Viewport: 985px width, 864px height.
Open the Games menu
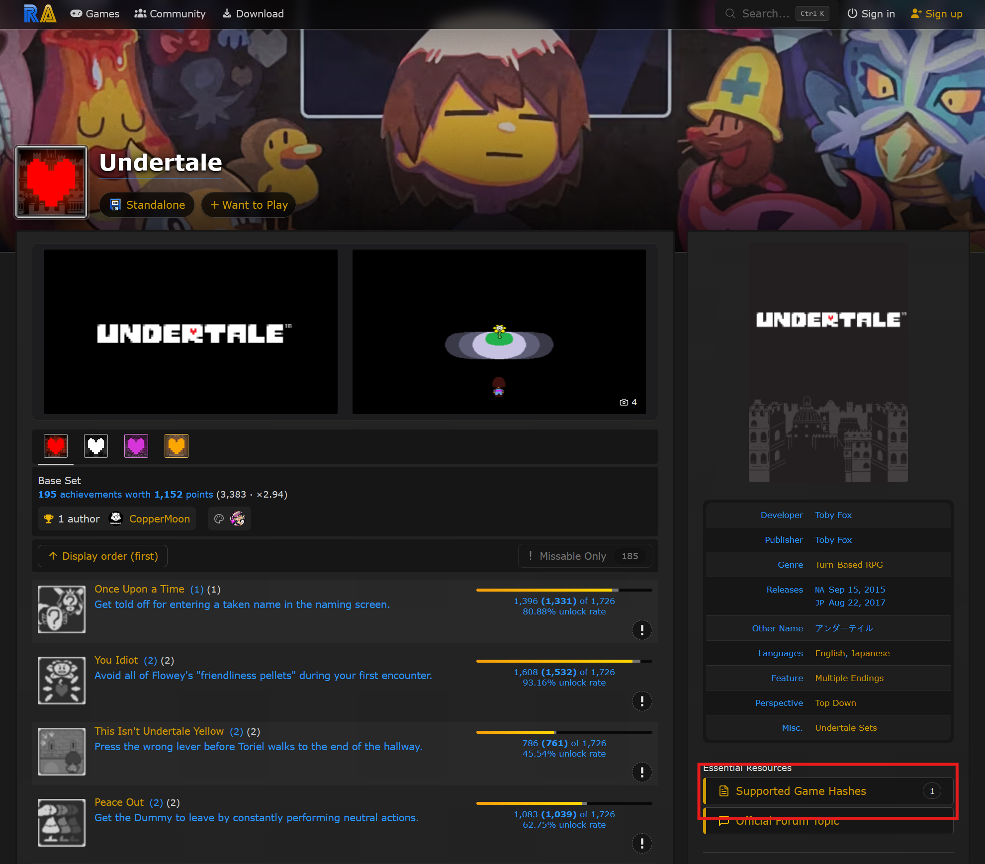pyautogui.click(x=95, y=13)
